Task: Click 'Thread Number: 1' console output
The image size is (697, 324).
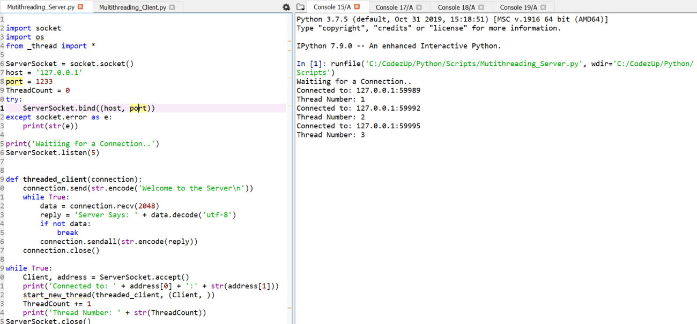Action: tap(331, 99)
